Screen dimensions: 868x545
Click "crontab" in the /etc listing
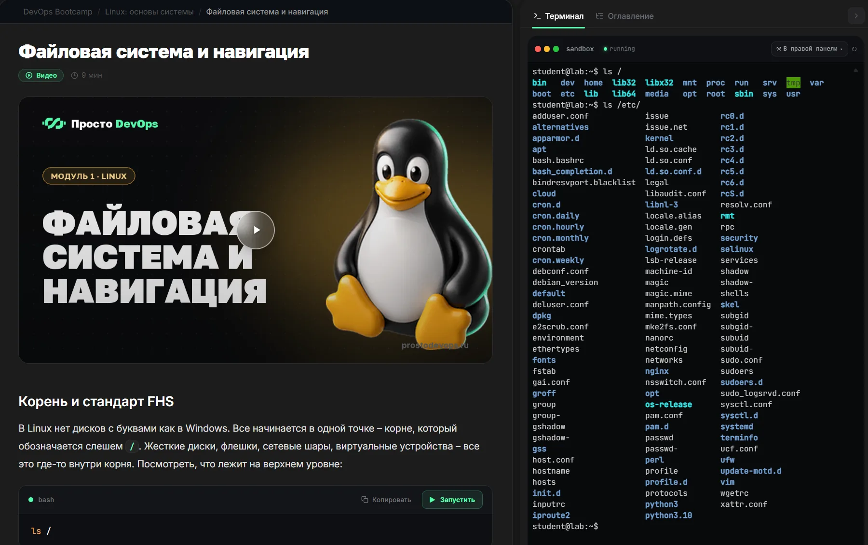click(549, 249)
